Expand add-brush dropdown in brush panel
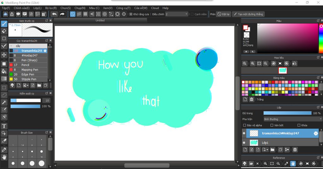 [26, 85]
